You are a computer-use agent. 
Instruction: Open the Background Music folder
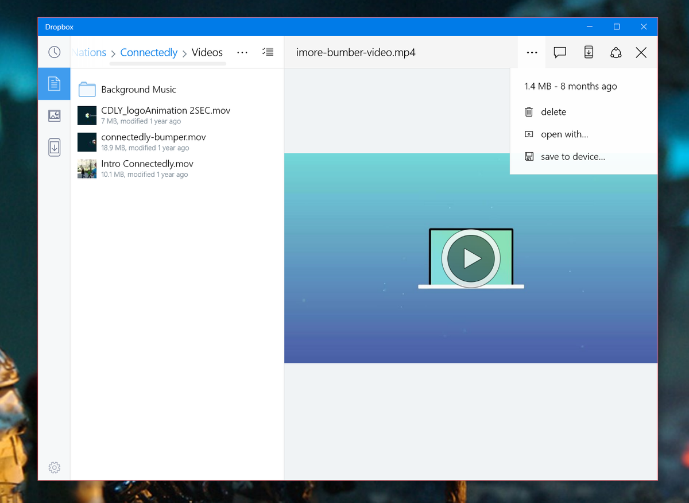tap(138, 90)
